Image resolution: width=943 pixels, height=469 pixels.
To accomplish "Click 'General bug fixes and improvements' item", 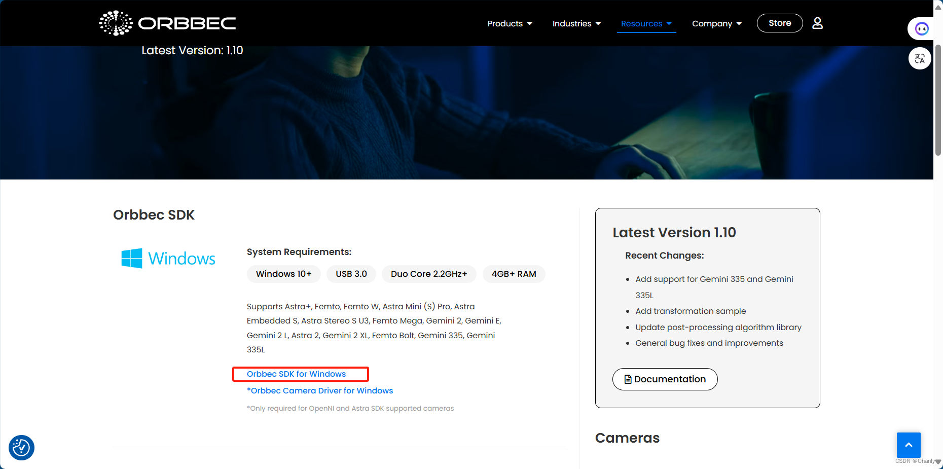I will click(x=709, y=343).
